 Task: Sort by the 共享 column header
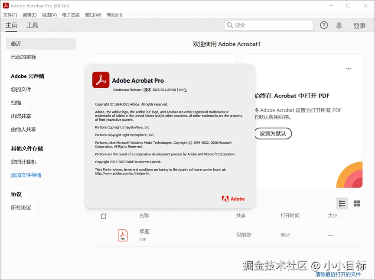(241, 216)
